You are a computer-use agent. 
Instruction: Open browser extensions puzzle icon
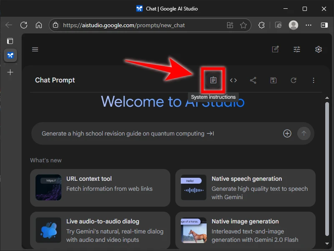(x=262, y=25)
